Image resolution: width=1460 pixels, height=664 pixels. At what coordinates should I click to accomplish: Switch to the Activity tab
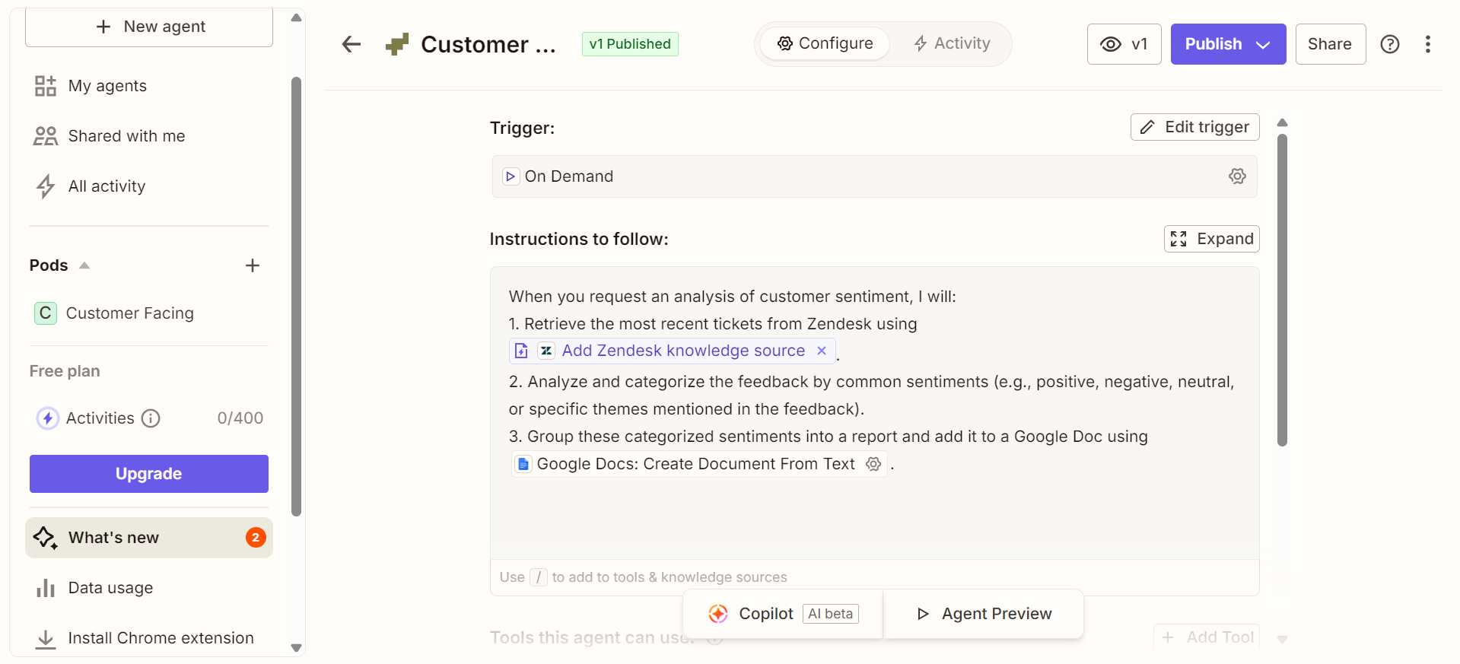[x=952, y=43]
